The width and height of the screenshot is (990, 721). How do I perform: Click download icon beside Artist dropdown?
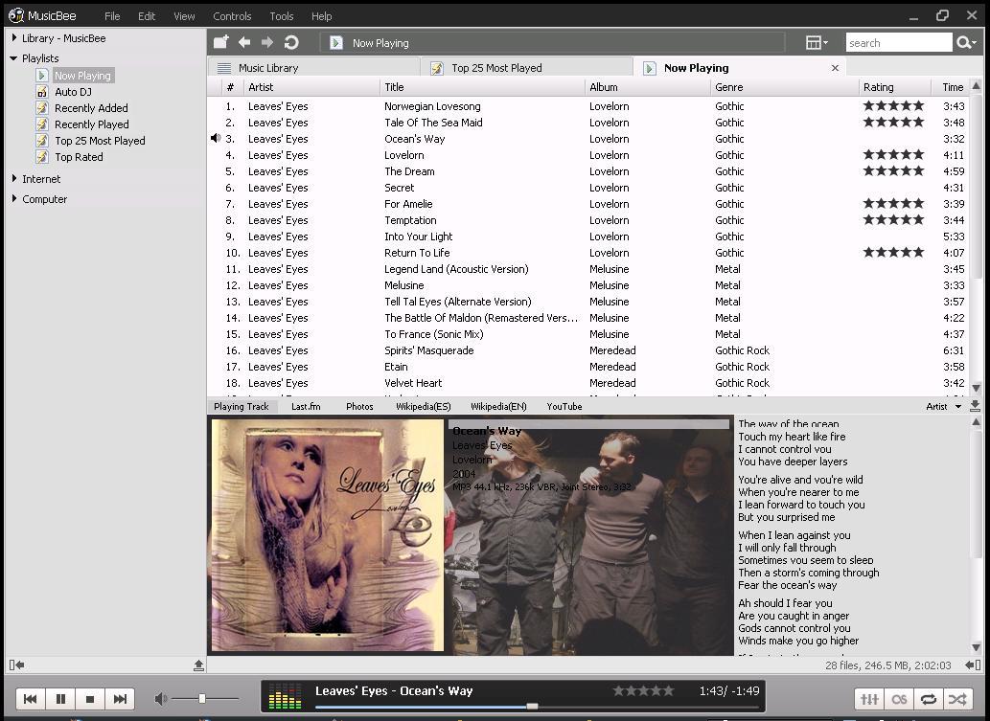coord(975,406)
